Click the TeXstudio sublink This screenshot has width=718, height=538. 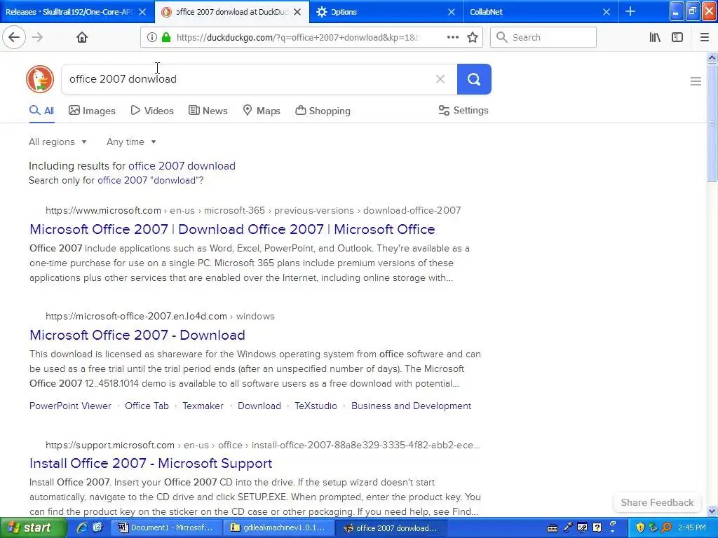(x=316, y=406)
